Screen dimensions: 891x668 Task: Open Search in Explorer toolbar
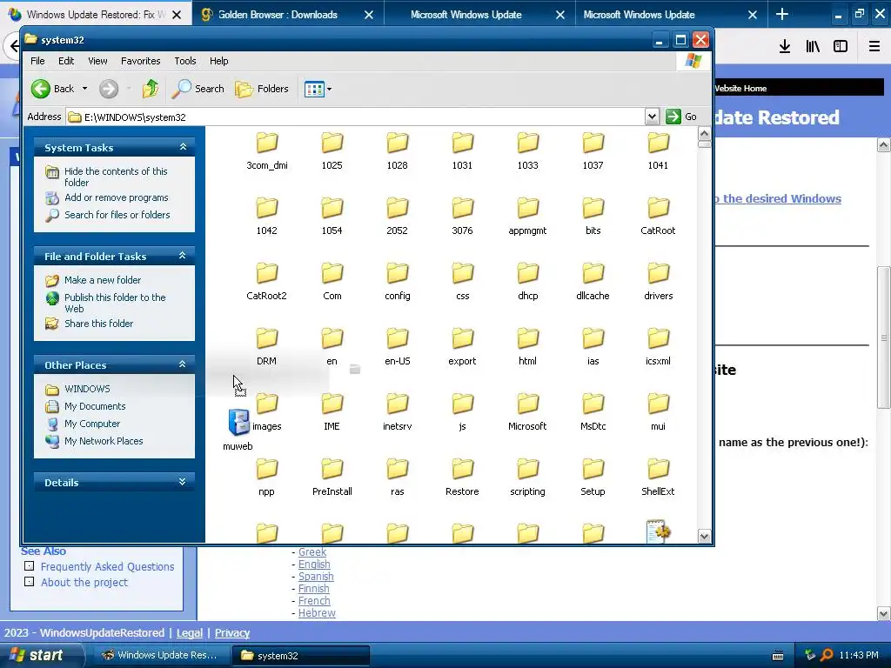tap(198, 89)
